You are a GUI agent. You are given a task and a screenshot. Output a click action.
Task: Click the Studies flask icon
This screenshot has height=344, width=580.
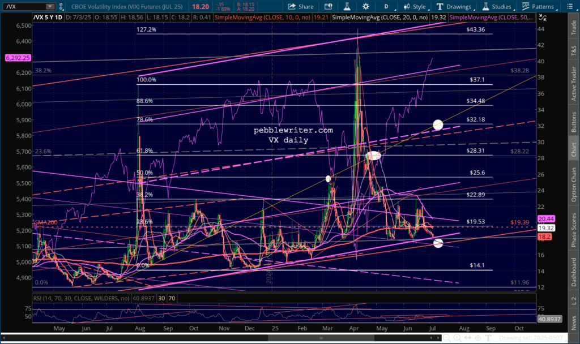(x=485, y=7)
